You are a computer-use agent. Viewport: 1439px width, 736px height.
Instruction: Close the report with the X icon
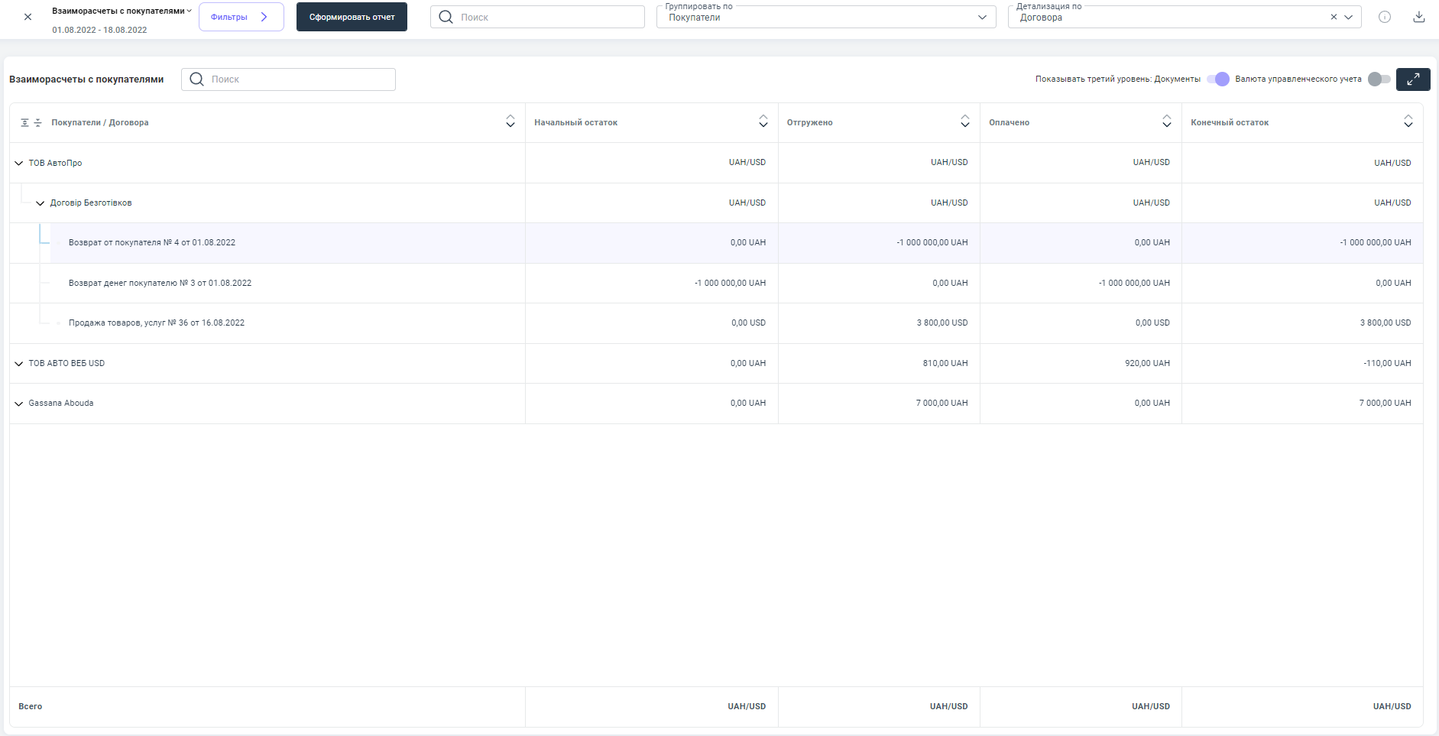coord(28,17)
